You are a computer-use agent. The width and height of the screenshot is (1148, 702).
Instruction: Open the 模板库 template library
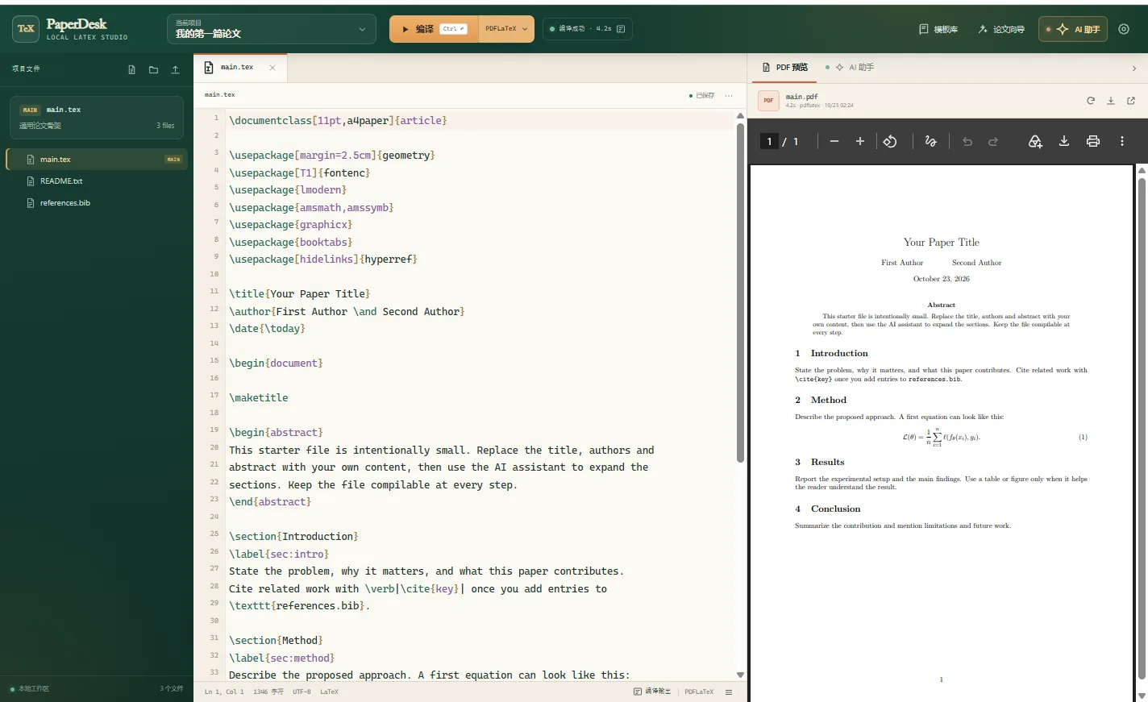938,29
